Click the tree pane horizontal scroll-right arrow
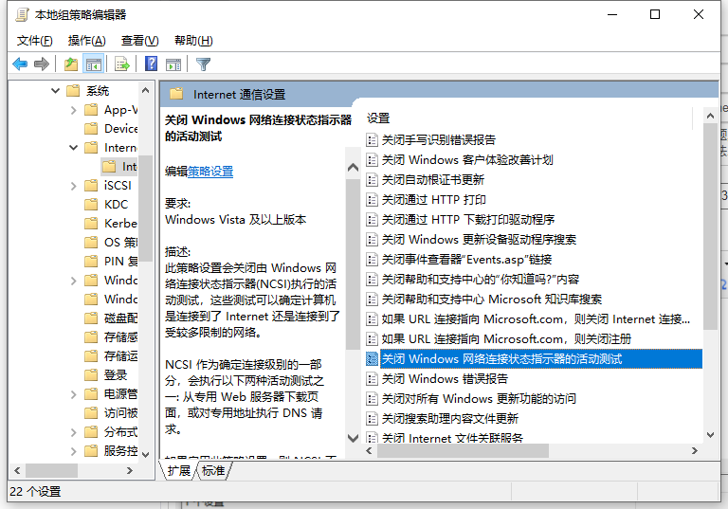This screenshot has width=728, height=509. click(130, 470)
